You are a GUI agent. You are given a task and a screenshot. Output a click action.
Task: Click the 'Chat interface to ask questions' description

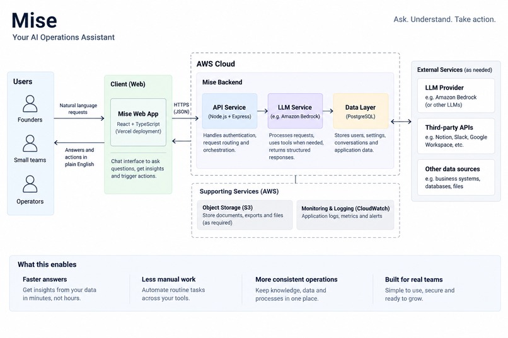[137, 169]
